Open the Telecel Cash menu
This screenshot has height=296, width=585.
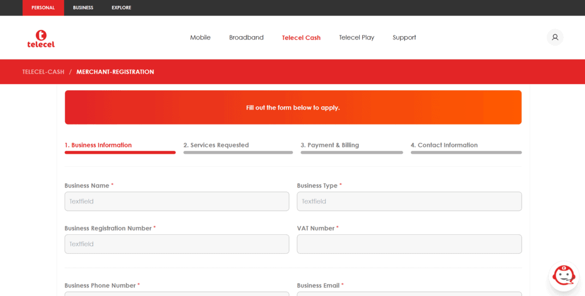coord(301,38)
